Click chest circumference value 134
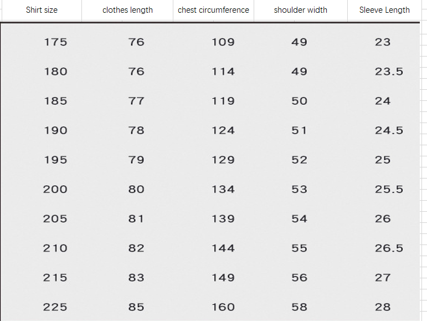 (223, 190)
